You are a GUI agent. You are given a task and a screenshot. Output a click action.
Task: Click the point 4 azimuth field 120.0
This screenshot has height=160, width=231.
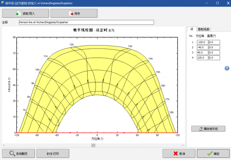(x=202, y=58)
